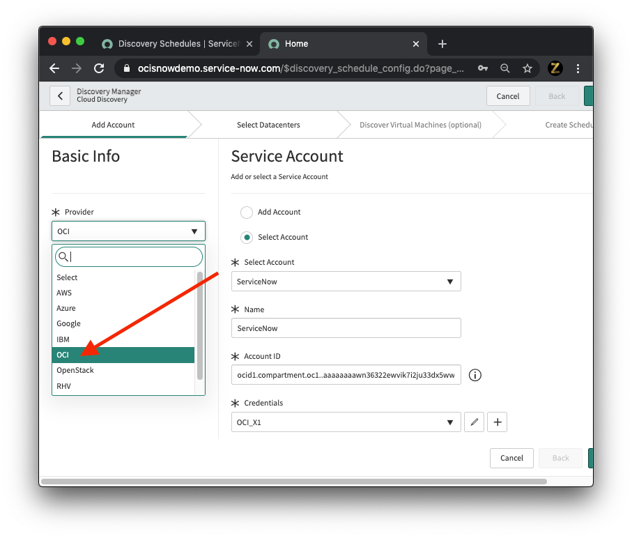Click the bottom Back button
The image size is (632, 538).
(561, 458)
